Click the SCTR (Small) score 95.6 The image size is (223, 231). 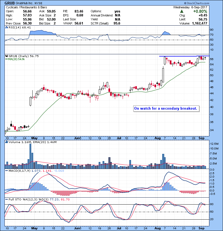coord(117,23)
